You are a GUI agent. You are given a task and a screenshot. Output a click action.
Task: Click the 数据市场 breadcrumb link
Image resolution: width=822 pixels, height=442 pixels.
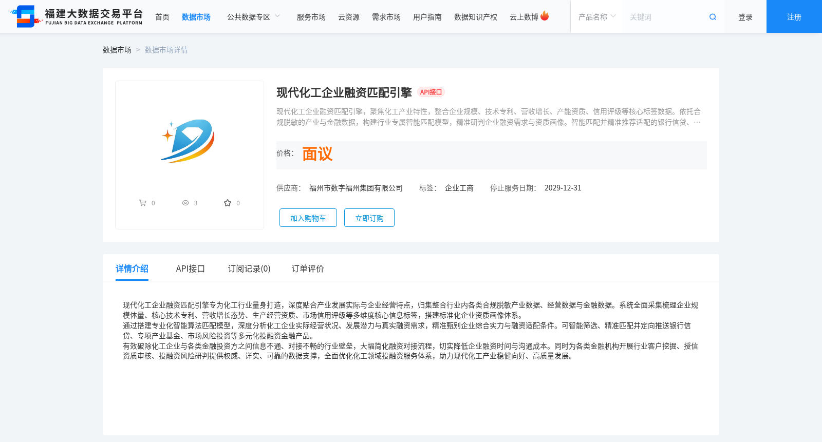(117, 50)
